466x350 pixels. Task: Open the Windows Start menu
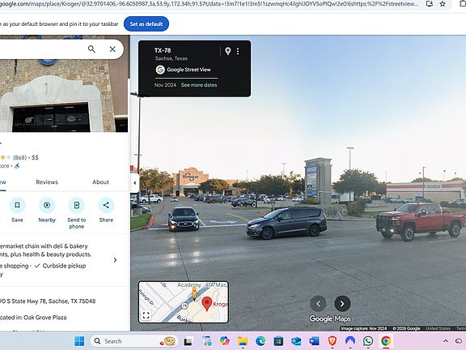click(79, 341)
